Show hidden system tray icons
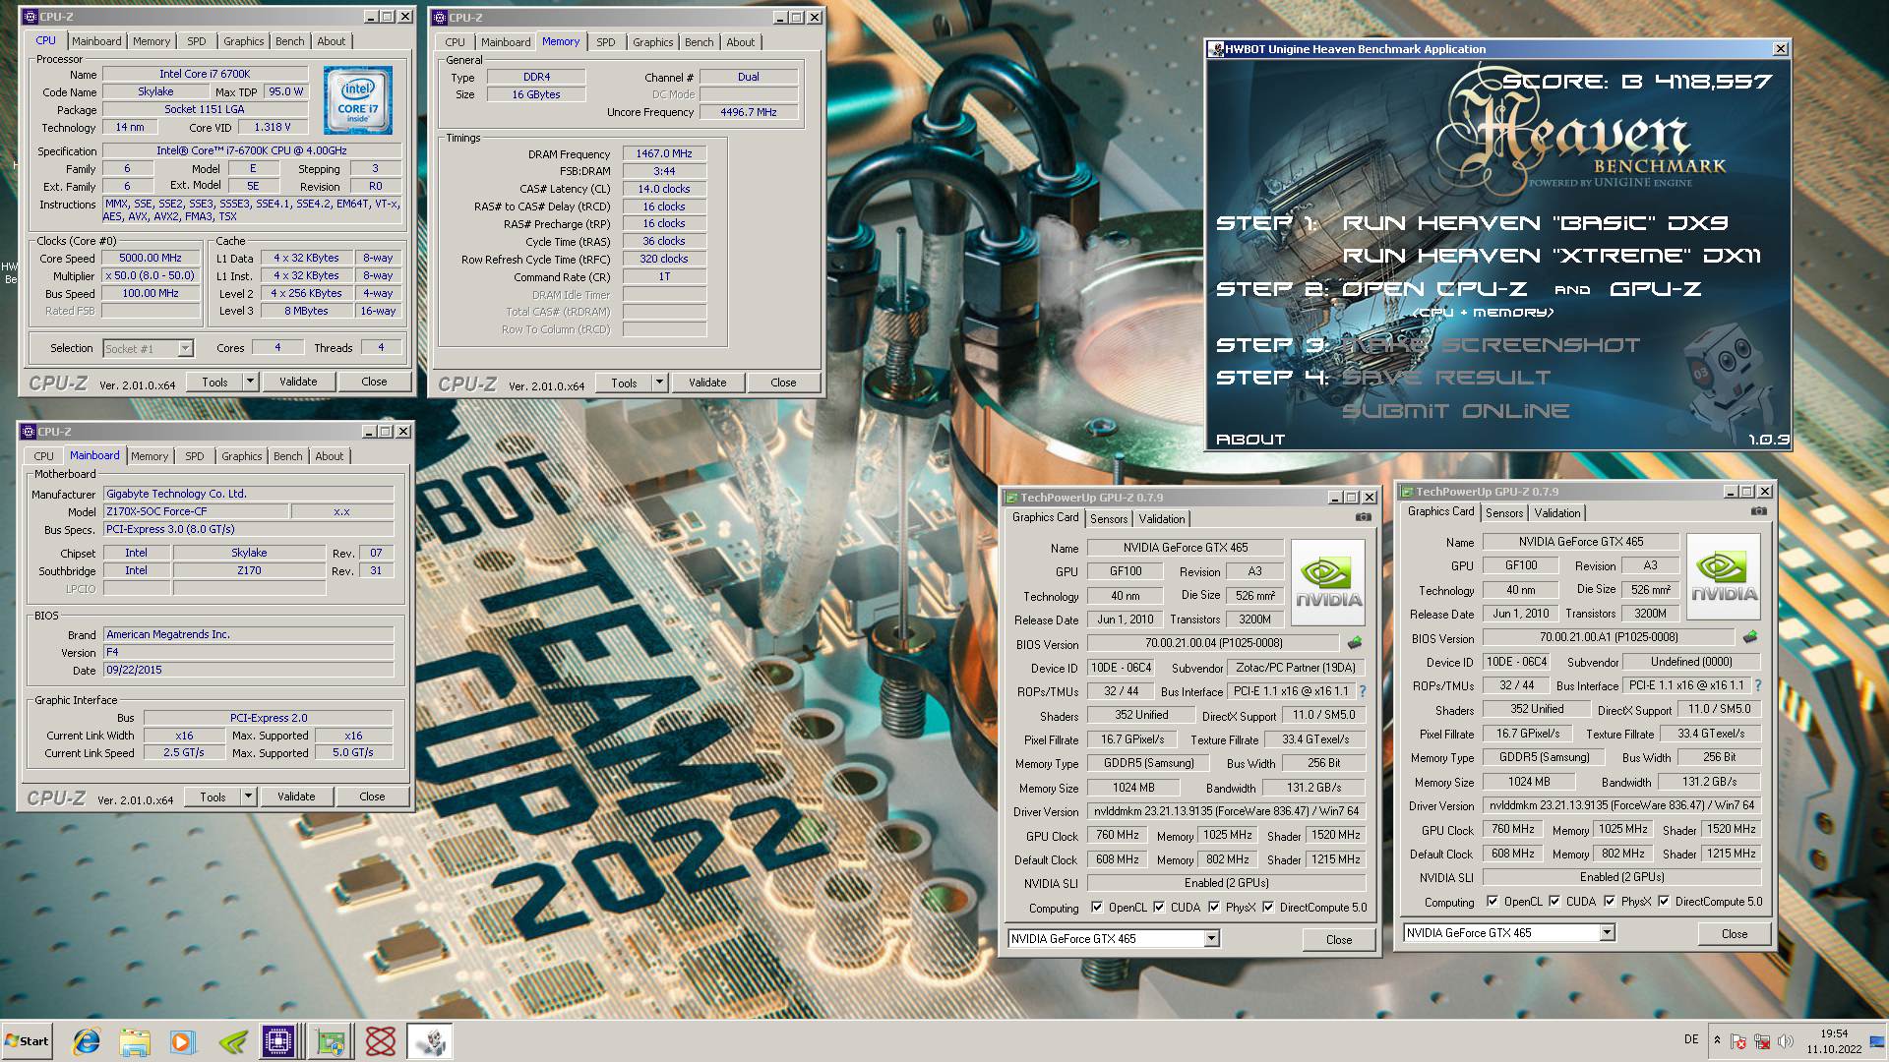The image size is (1889, 1062). click(1717, 1040)
